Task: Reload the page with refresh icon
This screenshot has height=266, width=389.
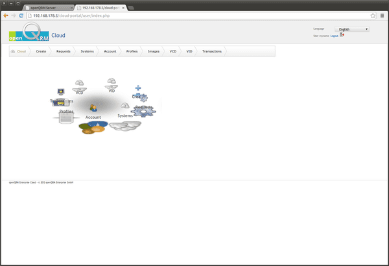Action: [21, 16]
